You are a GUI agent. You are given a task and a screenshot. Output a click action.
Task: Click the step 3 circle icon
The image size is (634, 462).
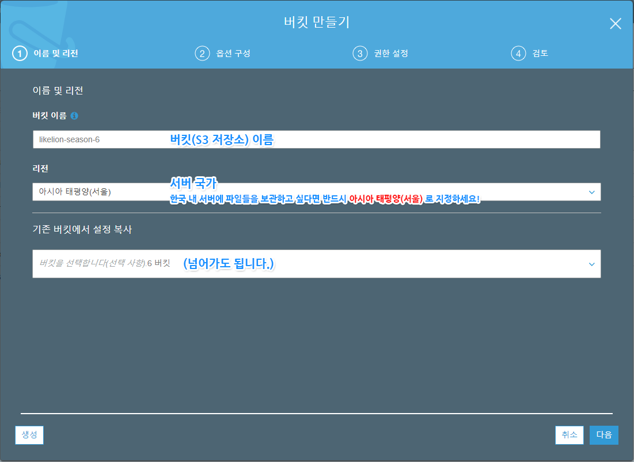click(360, 54)
